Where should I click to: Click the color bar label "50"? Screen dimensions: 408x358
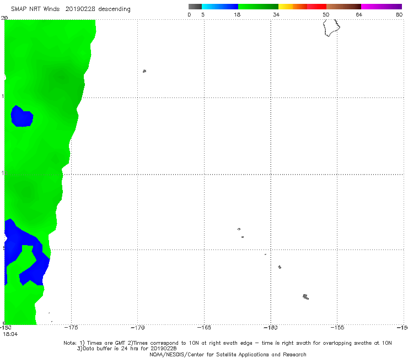[x=326, y=14]
